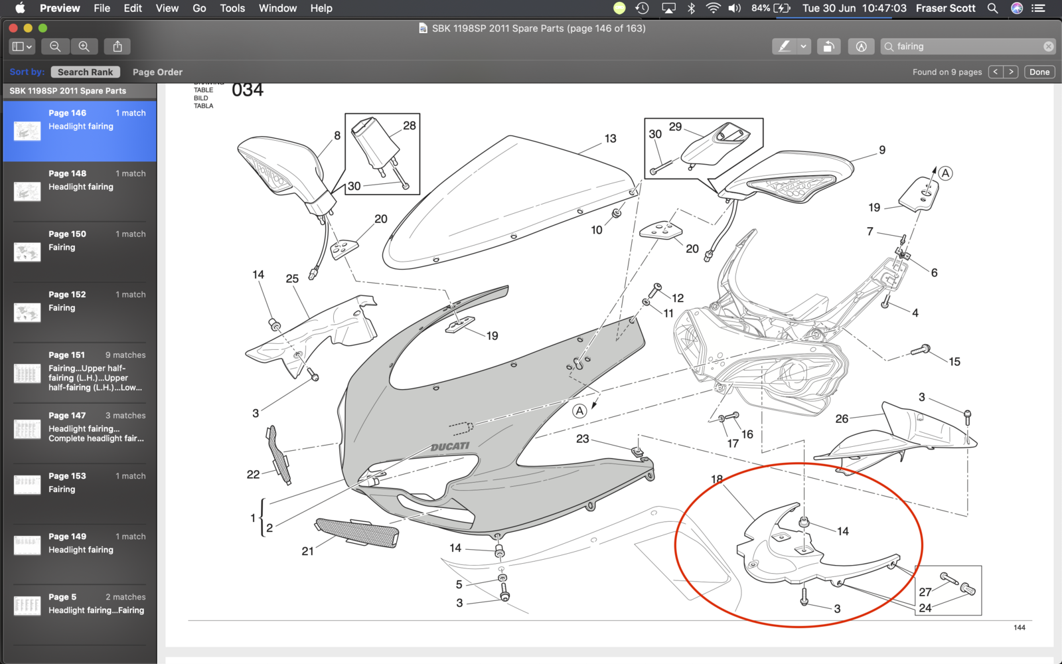Open the View menu

167,9
